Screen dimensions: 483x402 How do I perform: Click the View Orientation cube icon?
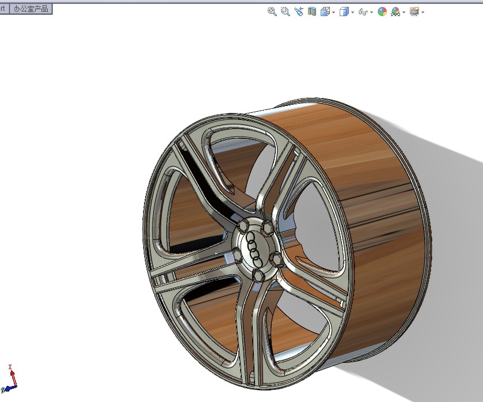pyautogui.click(x=325, y=12)
